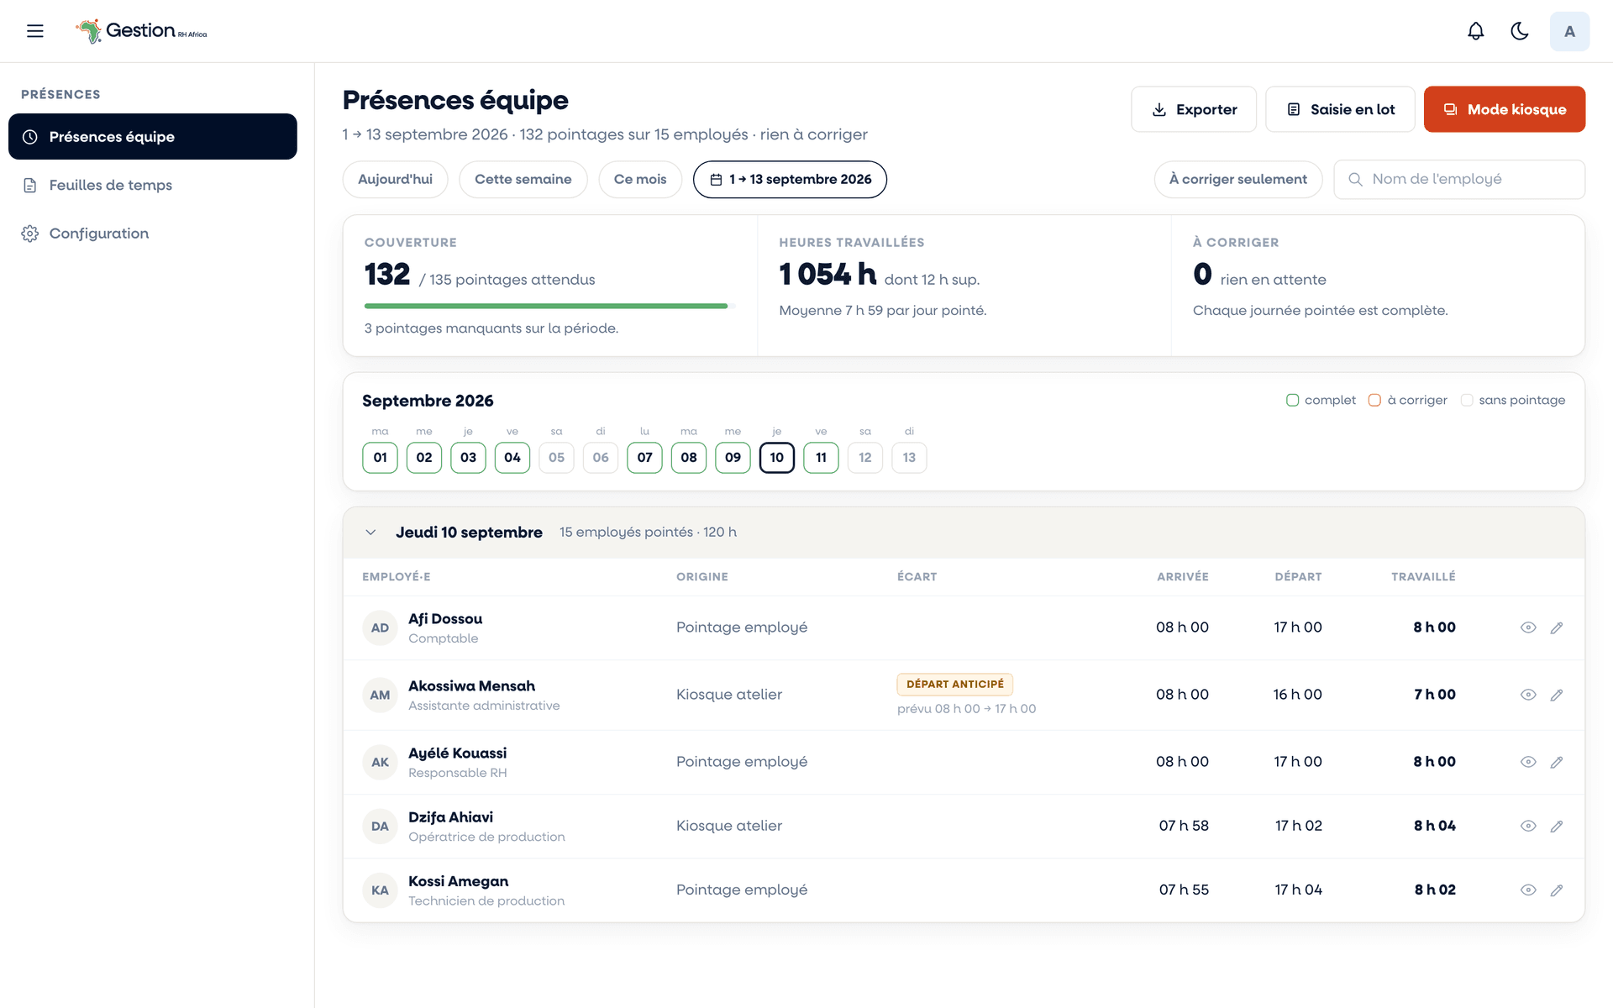The width and height of the screenshot is (1613, 1008).
Task: Click Kossi Amegan's name
Action: click(x=458, y=881)
